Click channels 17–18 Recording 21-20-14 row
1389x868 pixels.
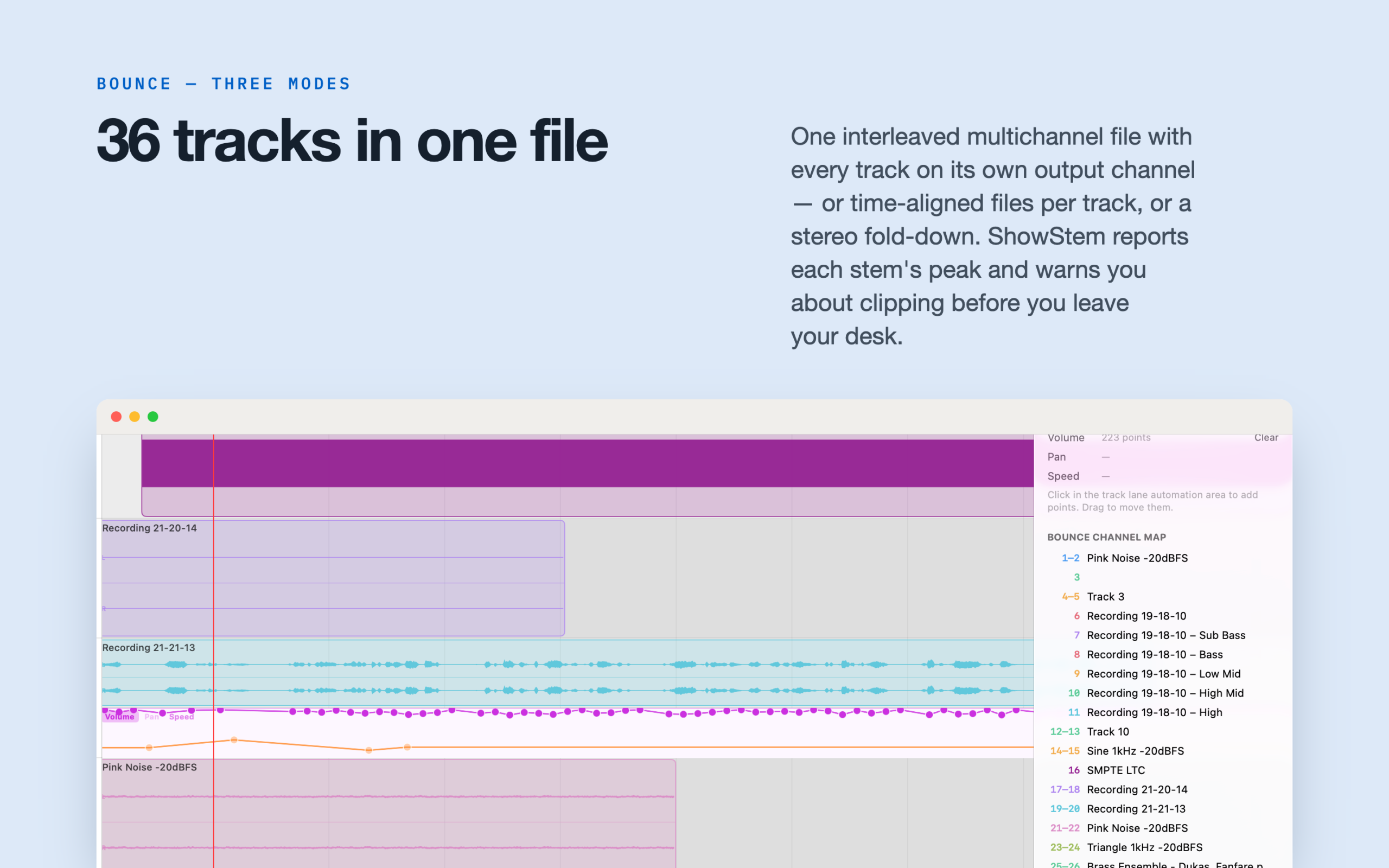click(x=1163, y=789)
